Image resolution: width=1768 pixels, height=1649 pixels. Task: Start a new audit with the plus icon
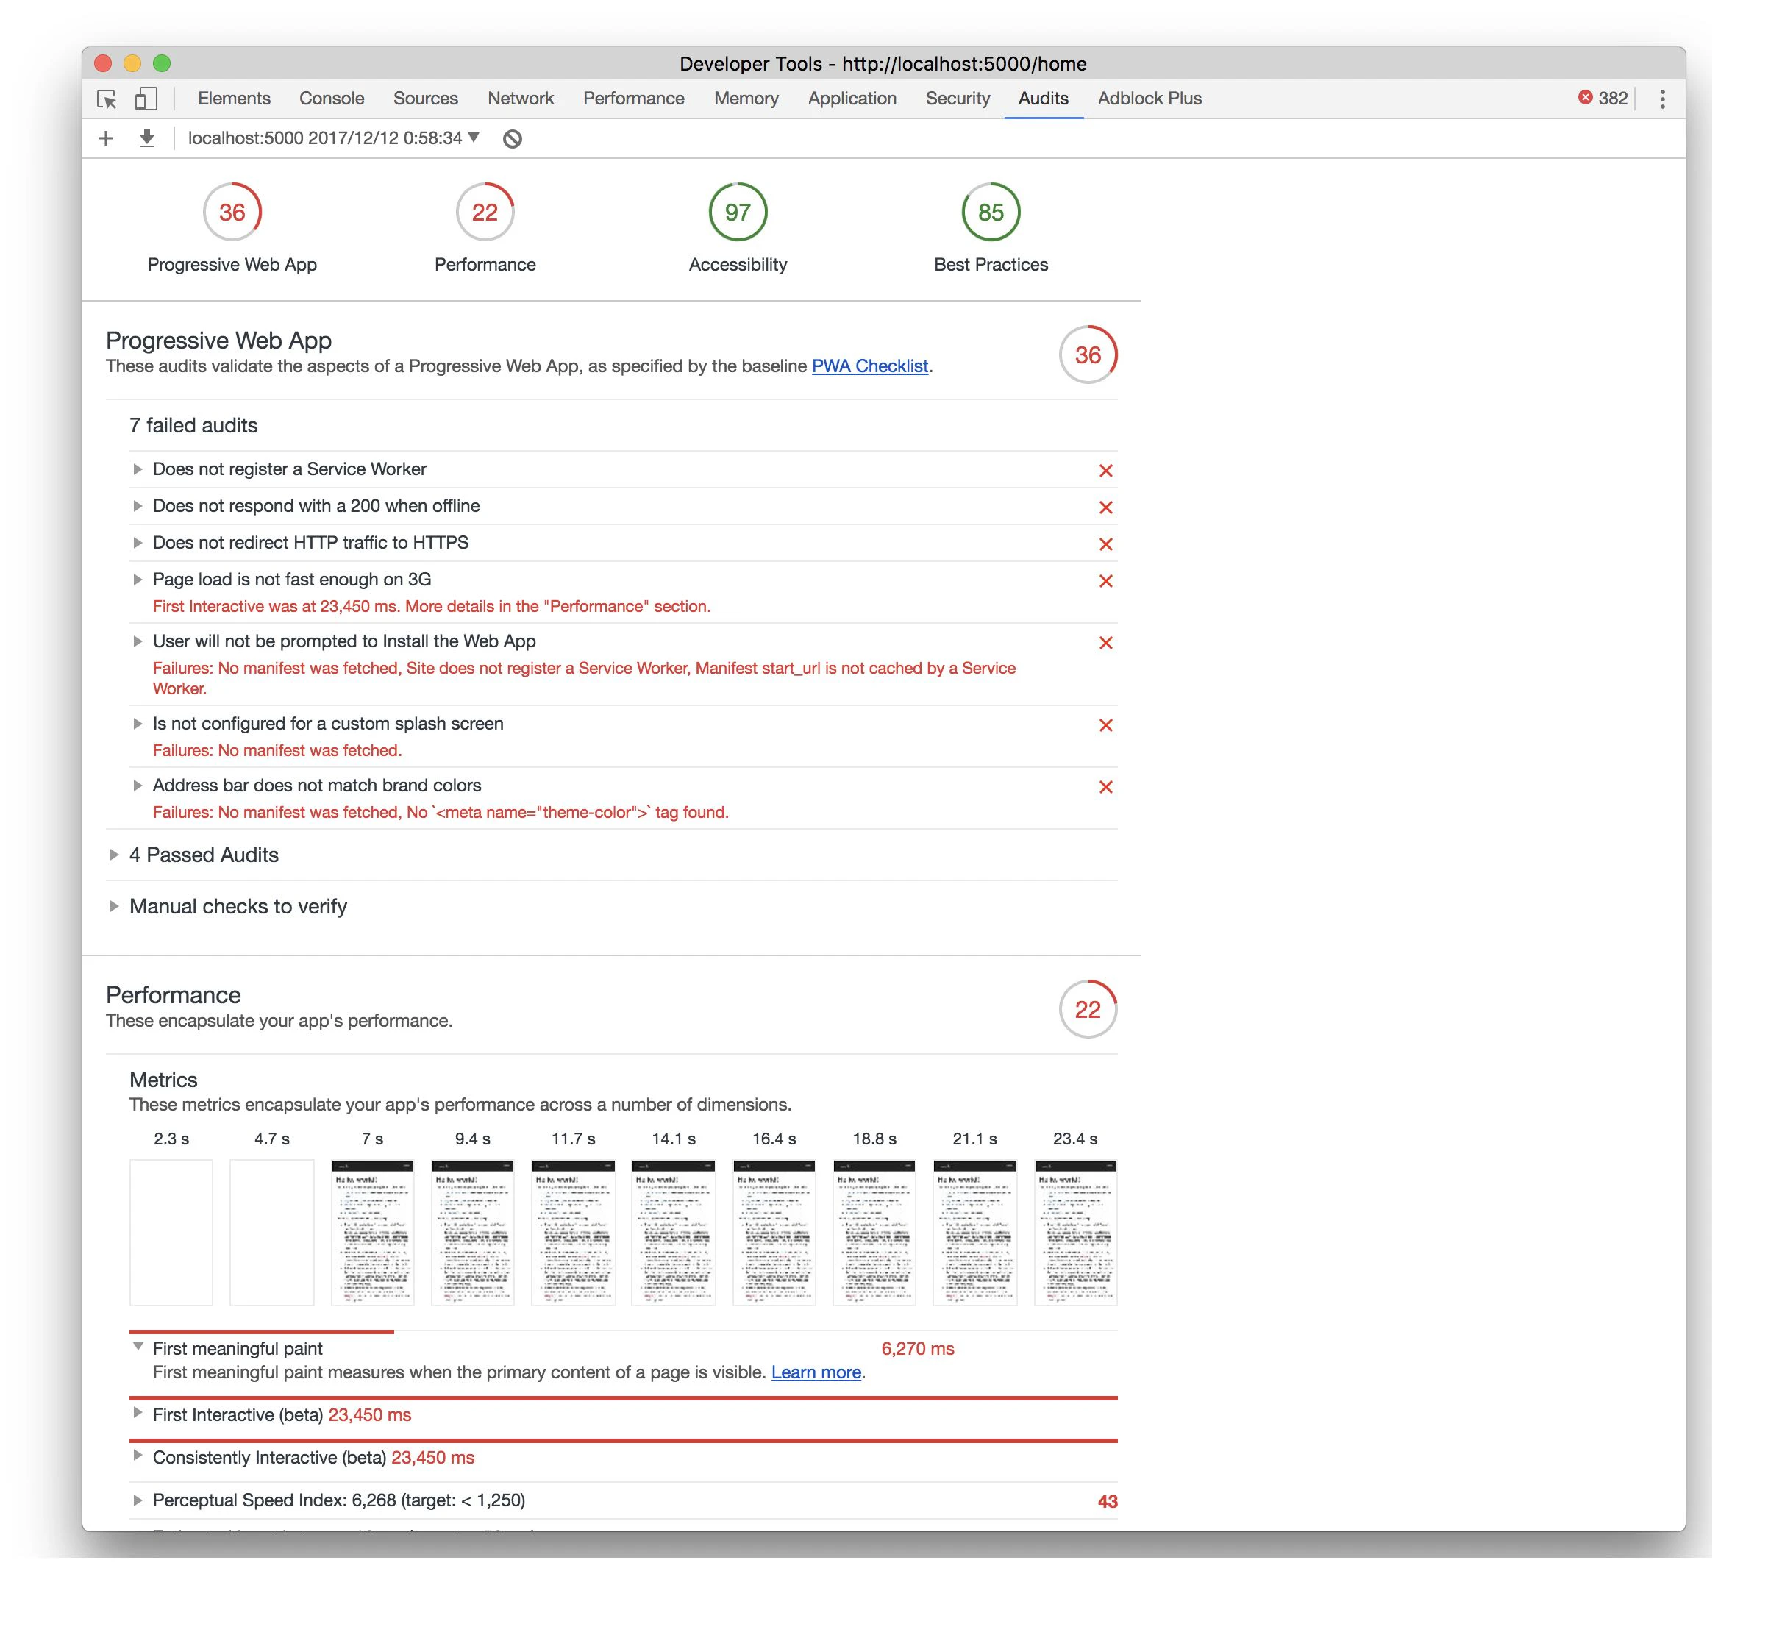106,138
